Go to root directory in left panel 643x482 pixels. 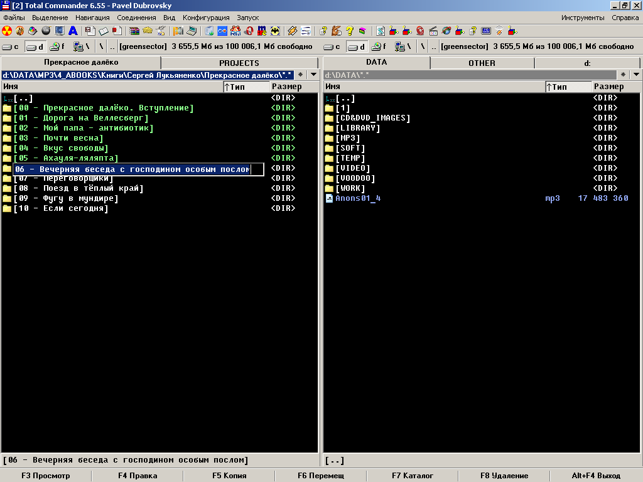tap(101, 46)
